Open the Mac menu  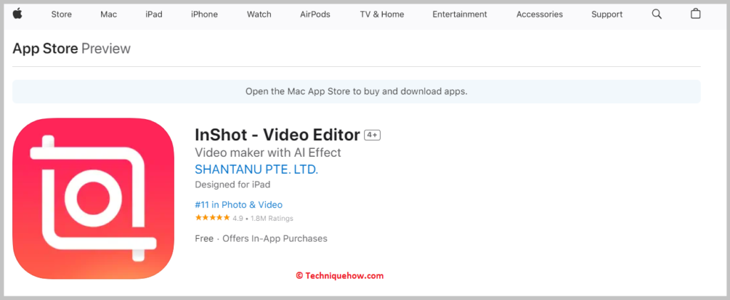point(108,14)
